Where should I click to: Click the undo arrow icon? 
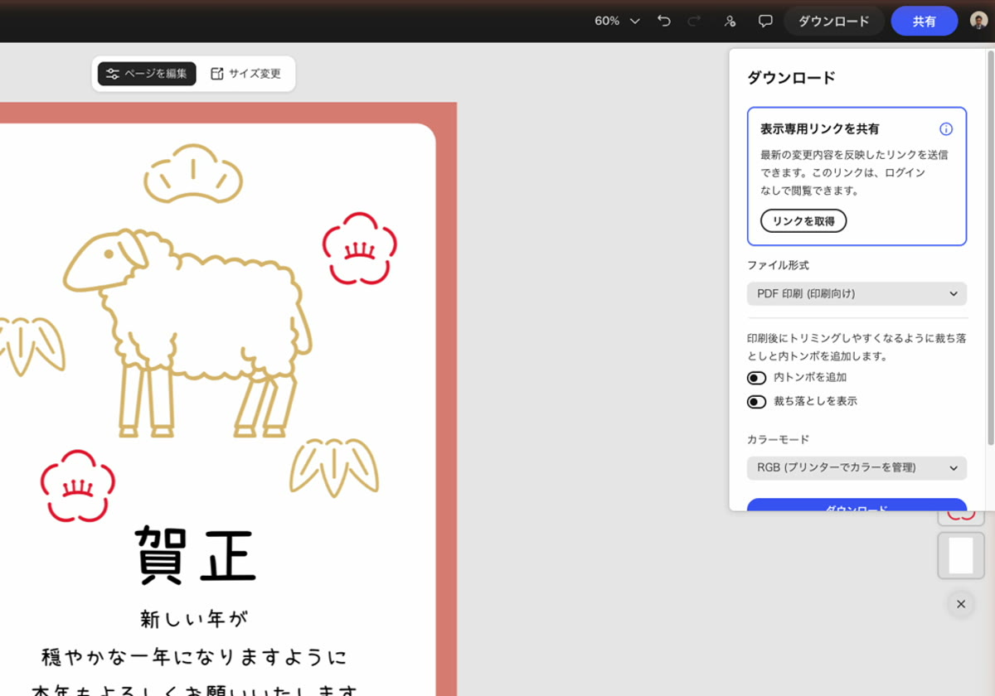[663, 21]
